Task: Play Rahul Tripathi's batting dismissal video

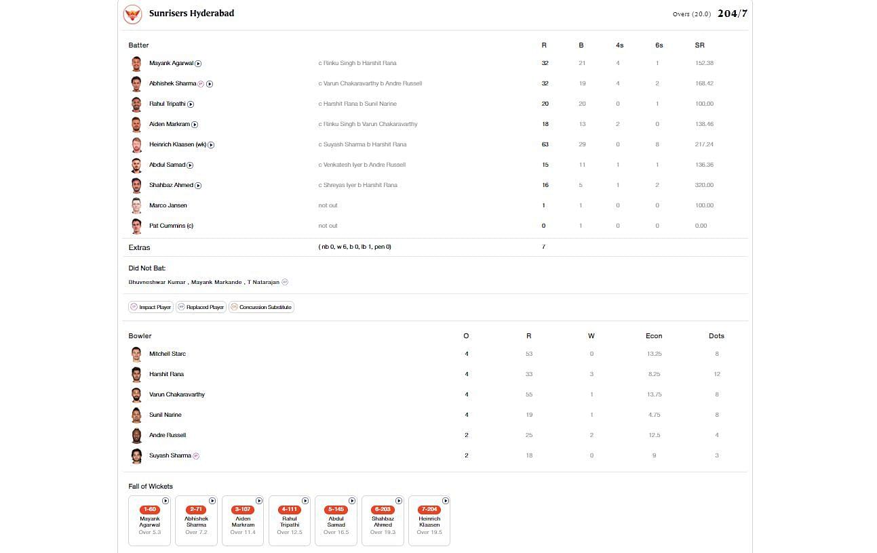Action: pos(191,104)
